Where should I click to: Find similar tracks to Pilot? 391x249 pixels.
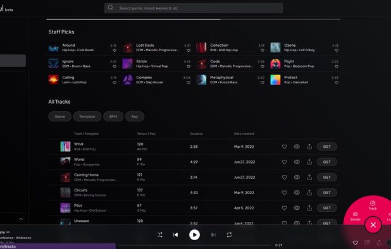click(x=297, y=208)
